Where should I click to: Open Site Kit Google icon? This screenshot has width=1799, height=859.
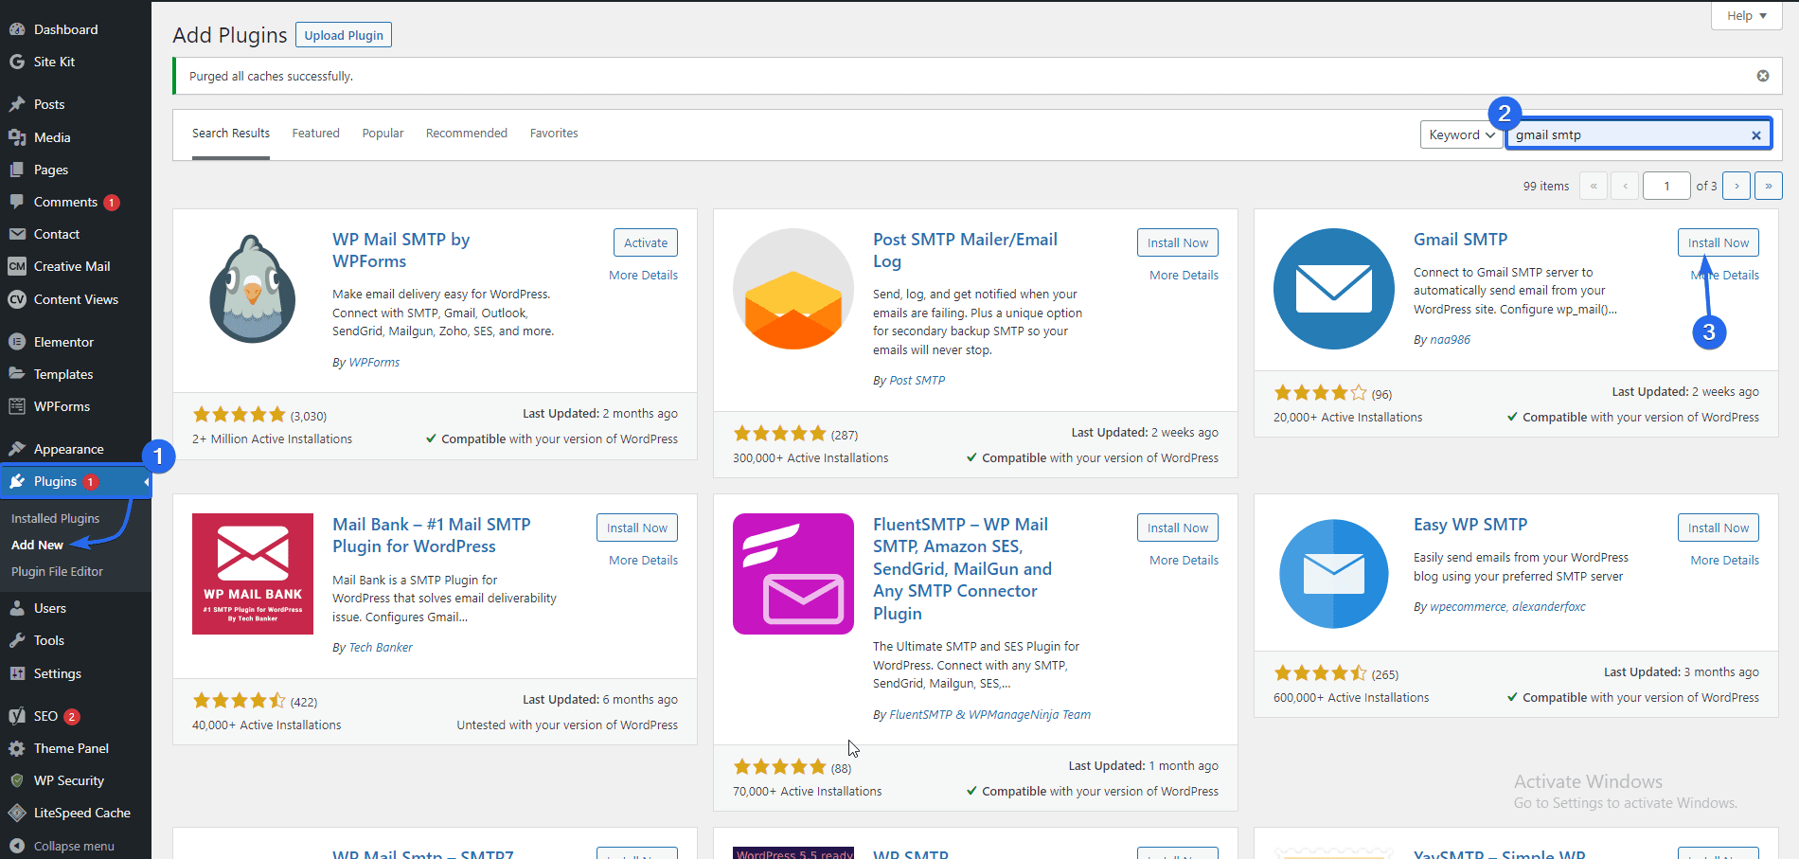click(17, 62)
